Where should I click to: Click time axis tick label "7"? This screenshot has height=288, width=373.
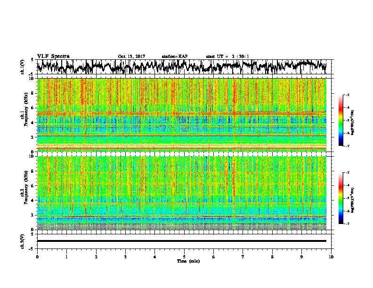[x=243, y=257]
